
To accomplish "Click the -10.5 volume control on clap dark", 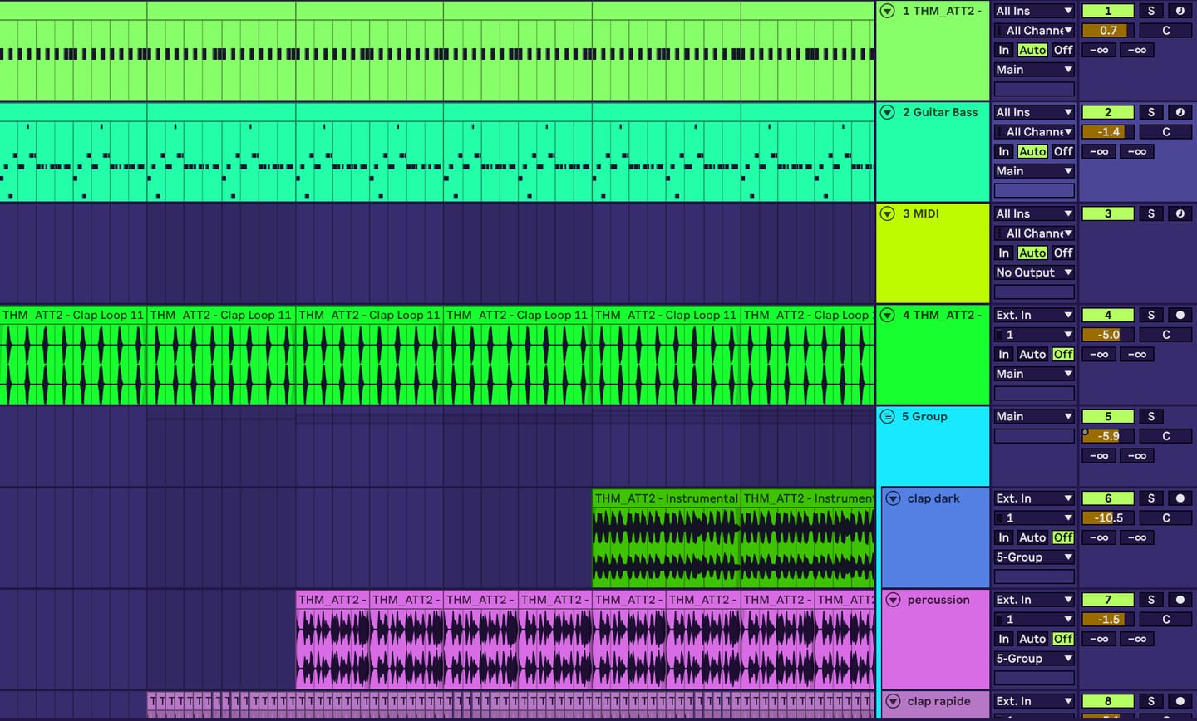I will (x=1108, y=517).
